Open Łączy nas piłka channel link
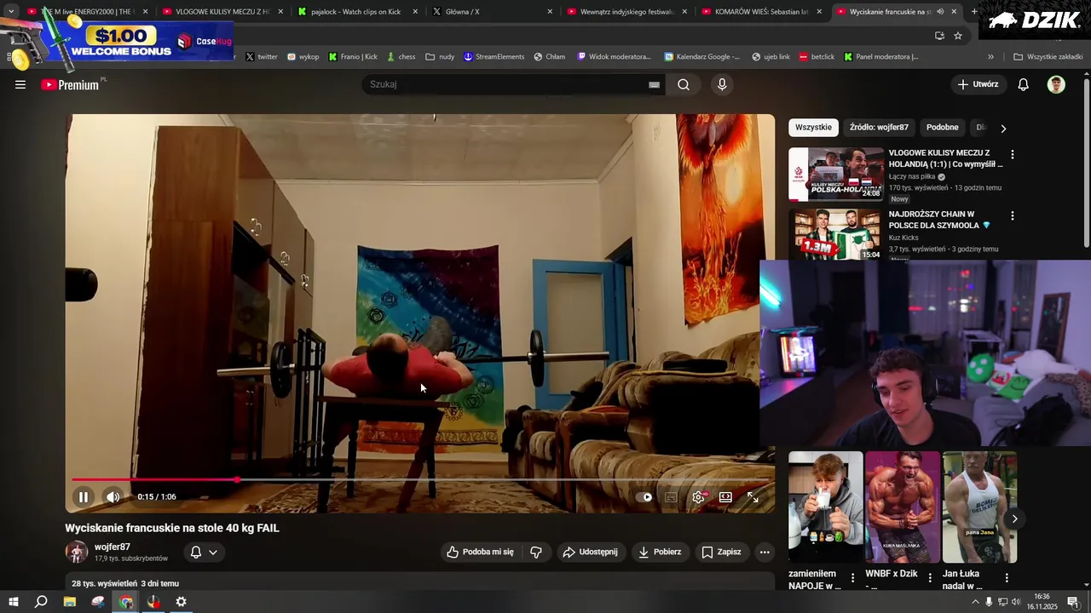The height and width of the screenshot is (613, 1091). coord(912,177)
